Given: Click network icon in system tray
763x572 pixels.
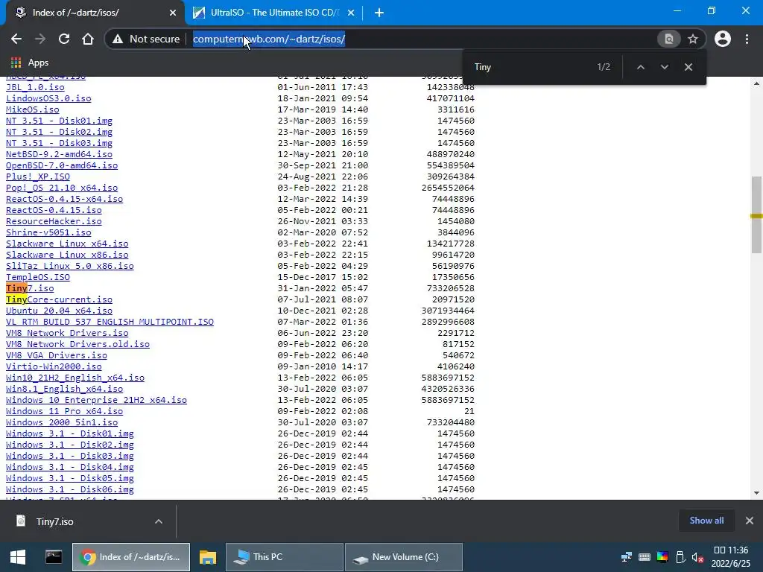Looking at the screenshot, I should coord(626,557).
